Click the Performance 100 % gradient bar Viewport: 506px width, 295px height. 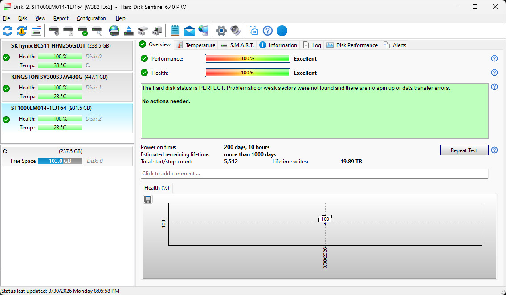[x=248, y=58]
